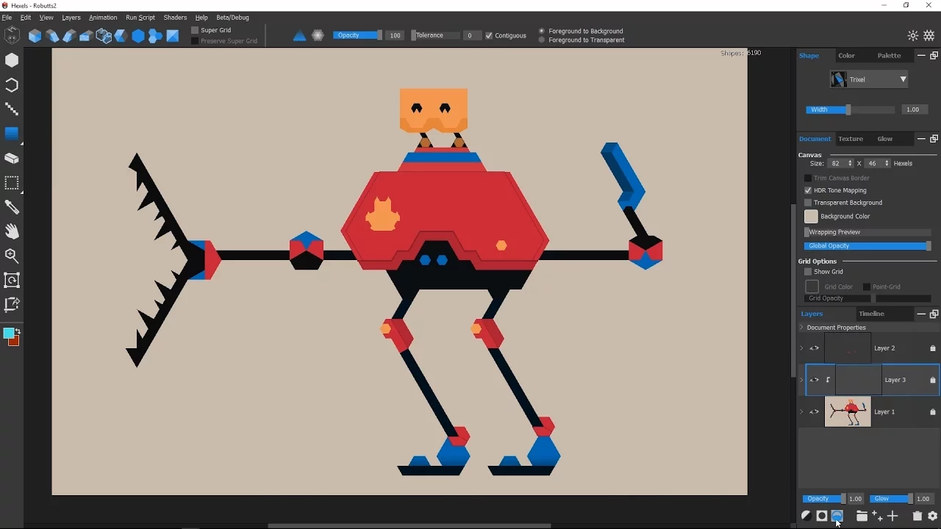
Task: Click the grid dots icon at top right
Action: [929, 35]
